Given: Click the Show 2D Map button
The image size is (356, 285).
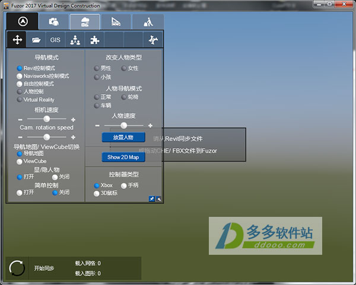Looking at the screenshot, I should click(x=123, y=157).
